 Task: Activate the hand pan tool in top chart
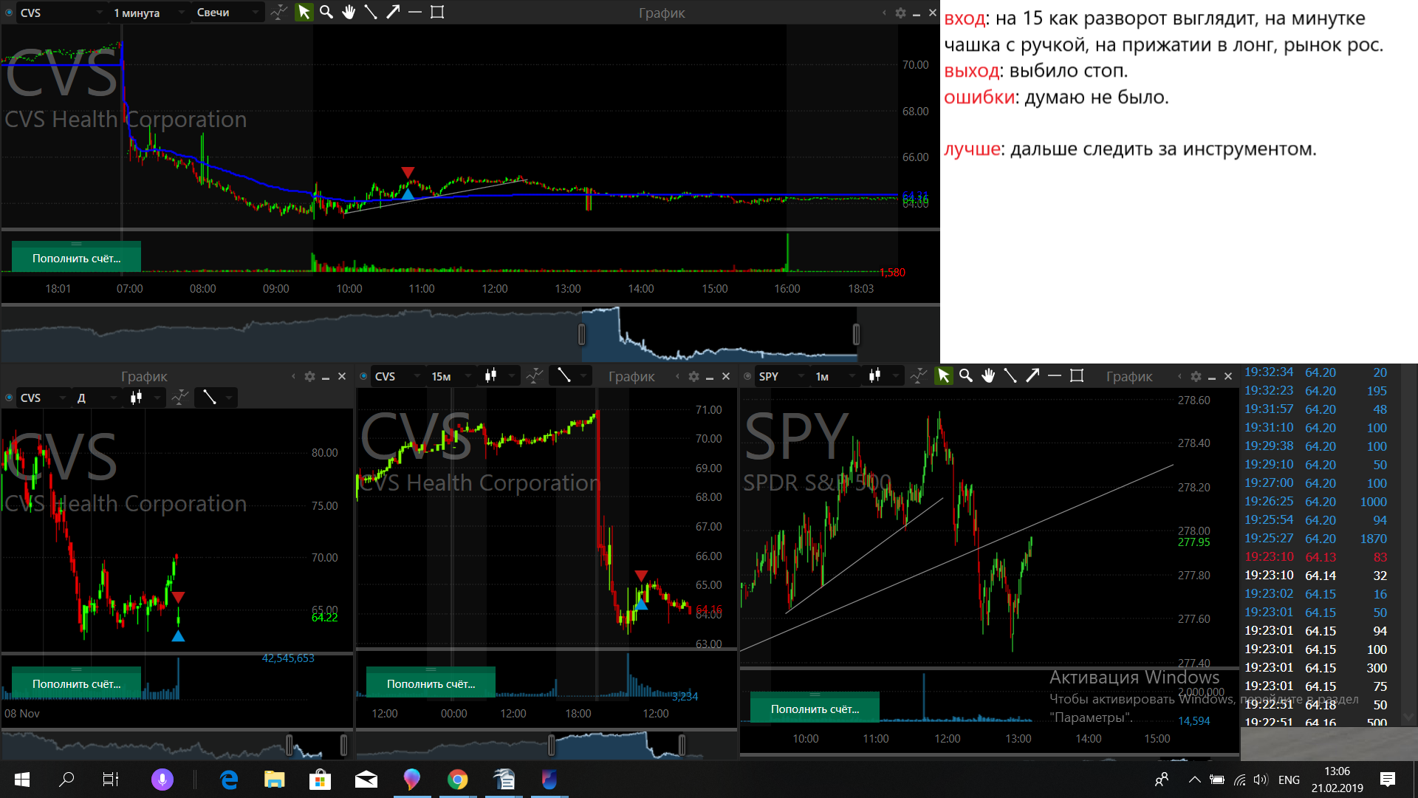coord(349,12)
